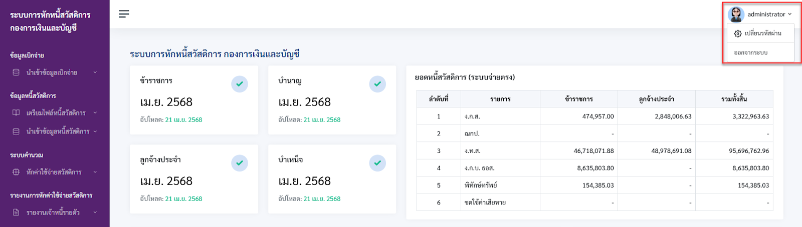Toggle the hamburger sidebar menu icon
802x227 pixels.
(124, 14)
